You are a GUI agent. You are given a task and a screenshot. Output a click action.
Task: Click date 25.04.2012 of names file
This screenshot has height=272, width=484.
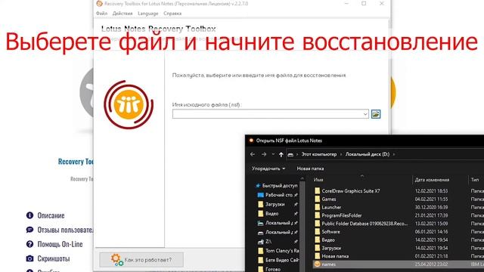(x=431, y=264)
